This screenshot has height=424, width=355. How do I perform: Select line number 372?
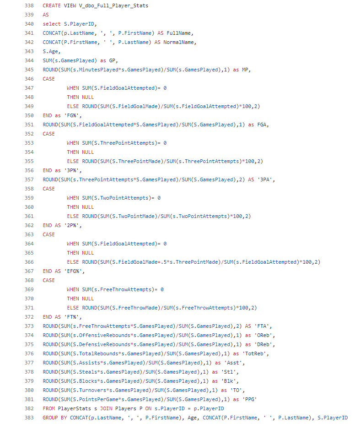tap(29, 317)
